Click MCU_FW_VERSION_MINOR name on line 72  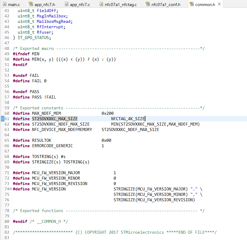point(56,178)
